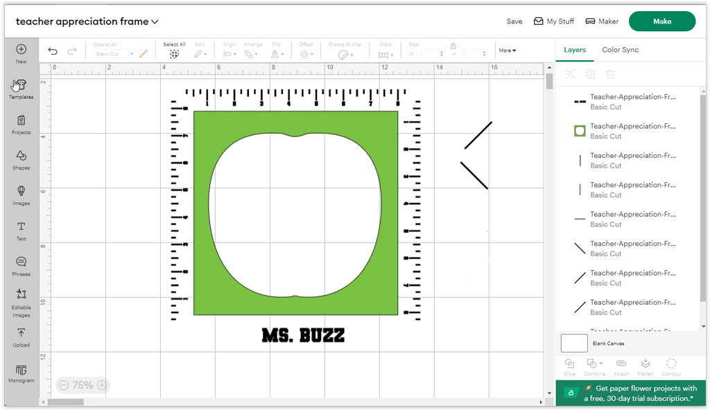The height and width of the screenshot is (410, 710).
Task: Switch to the Color Sync tab
Action: coord(620,50)
